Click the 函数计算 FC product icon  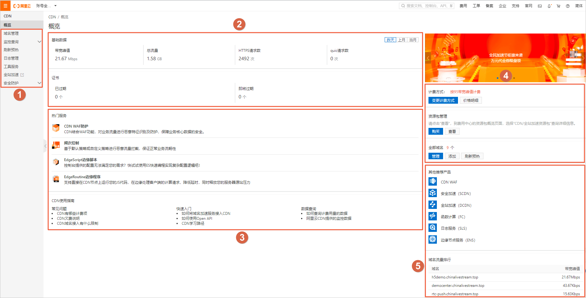click(x=433, y=216)
